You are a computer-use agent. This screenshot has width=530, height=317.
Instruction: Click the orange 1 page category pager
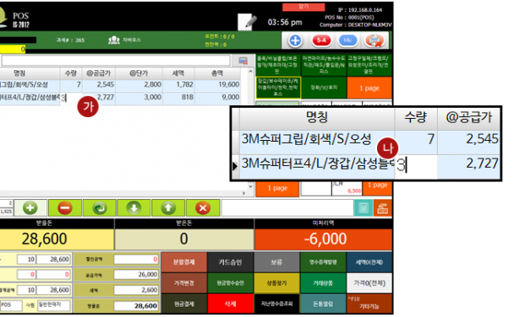pos(369,88)
